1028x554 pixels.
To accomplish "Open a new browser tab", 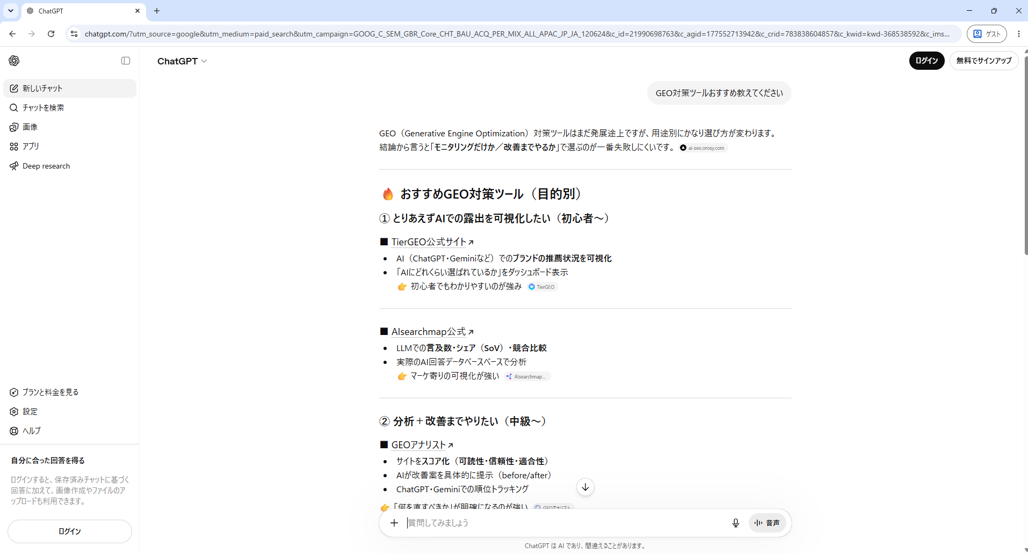I will pos(157,11).
